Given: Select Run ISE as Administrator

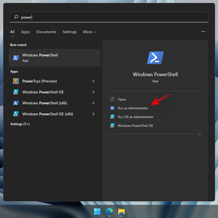Looking at the screenshot, I should (135, 117).
